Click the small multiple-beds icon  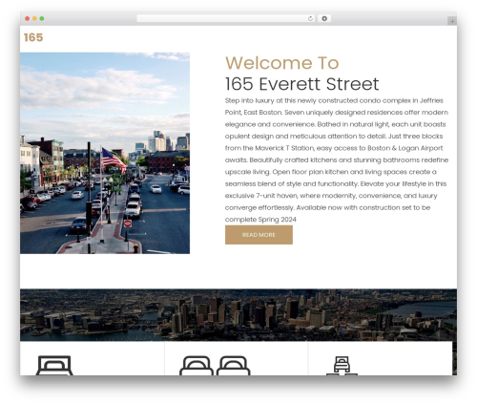(342, 366)
